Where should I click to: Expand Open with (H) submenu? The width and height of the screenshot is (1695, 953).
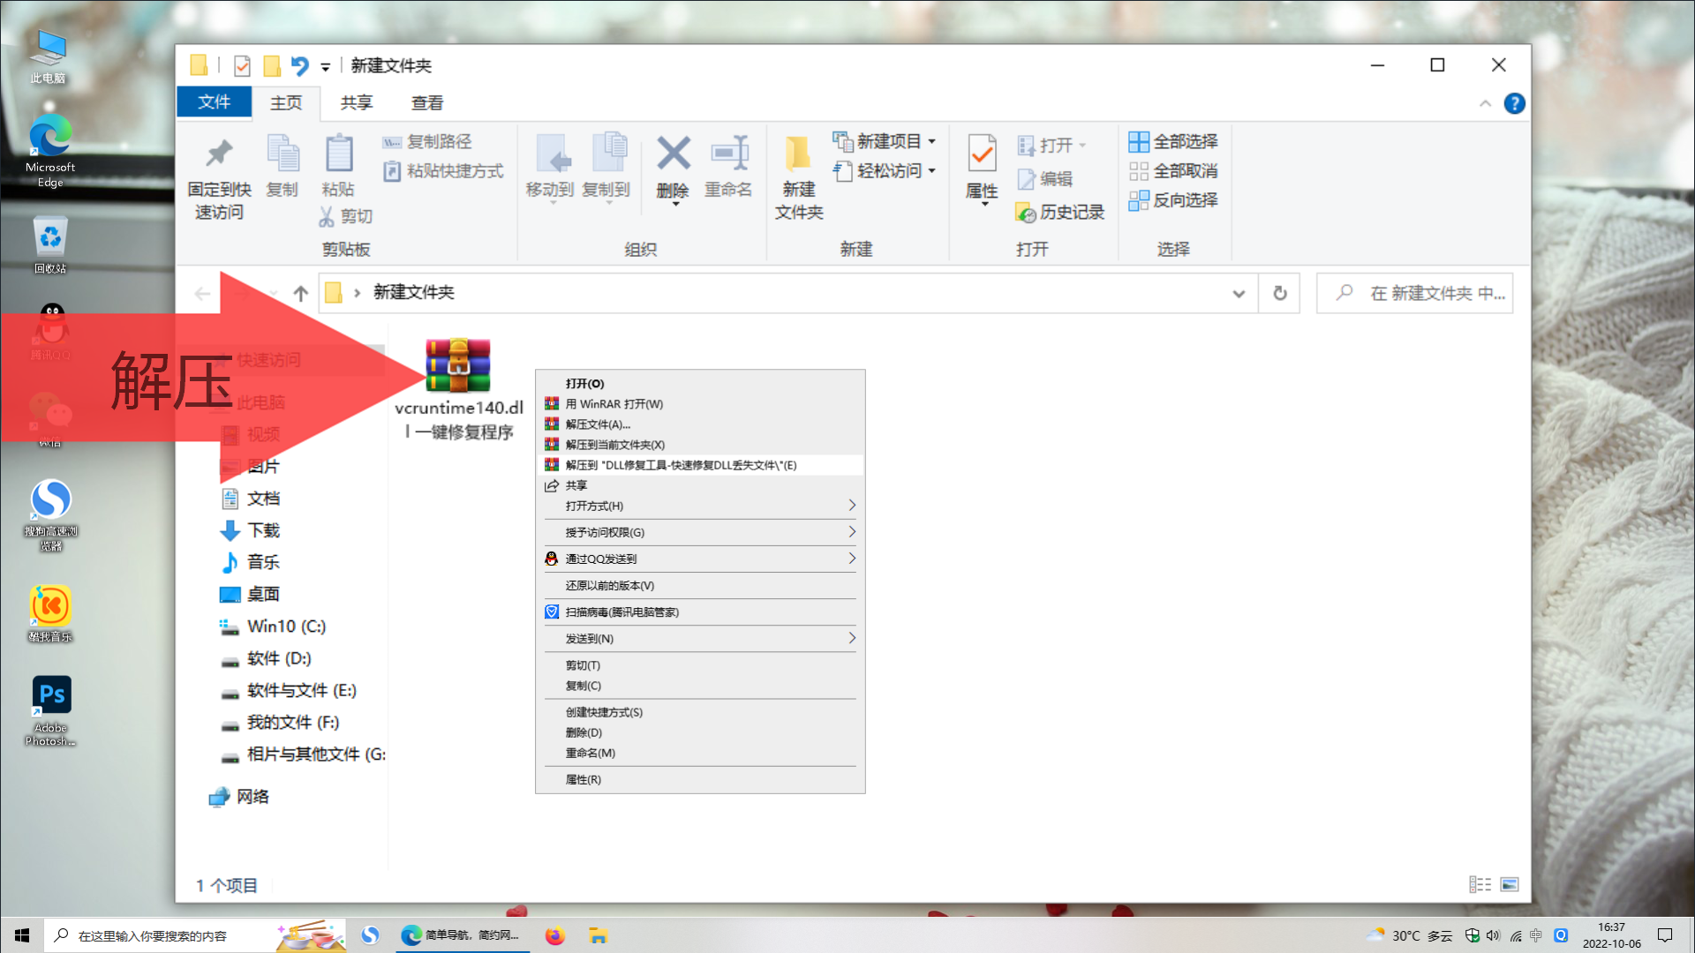point(700,506)
